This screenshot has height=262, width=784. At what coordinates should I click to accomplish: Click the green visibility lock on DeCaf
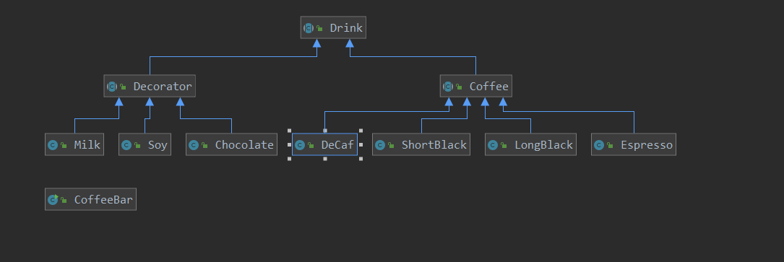[311, 146]
